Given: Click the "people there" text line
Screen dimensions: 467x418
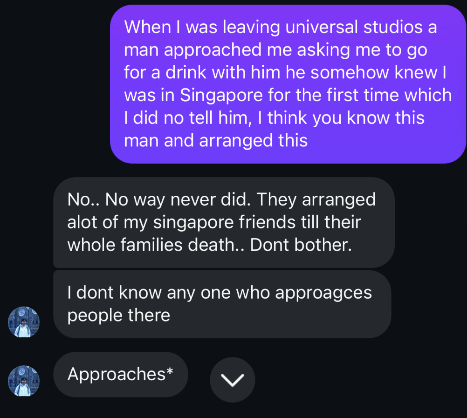Looking at the screenshot, I should [x=119, y=315].
